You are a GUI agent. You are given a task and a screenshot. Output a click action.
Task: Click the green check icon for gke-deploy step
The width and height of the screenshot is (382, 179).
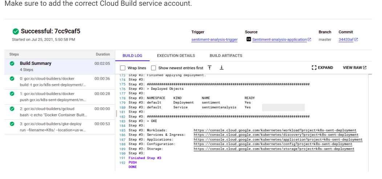pos(12,124)
